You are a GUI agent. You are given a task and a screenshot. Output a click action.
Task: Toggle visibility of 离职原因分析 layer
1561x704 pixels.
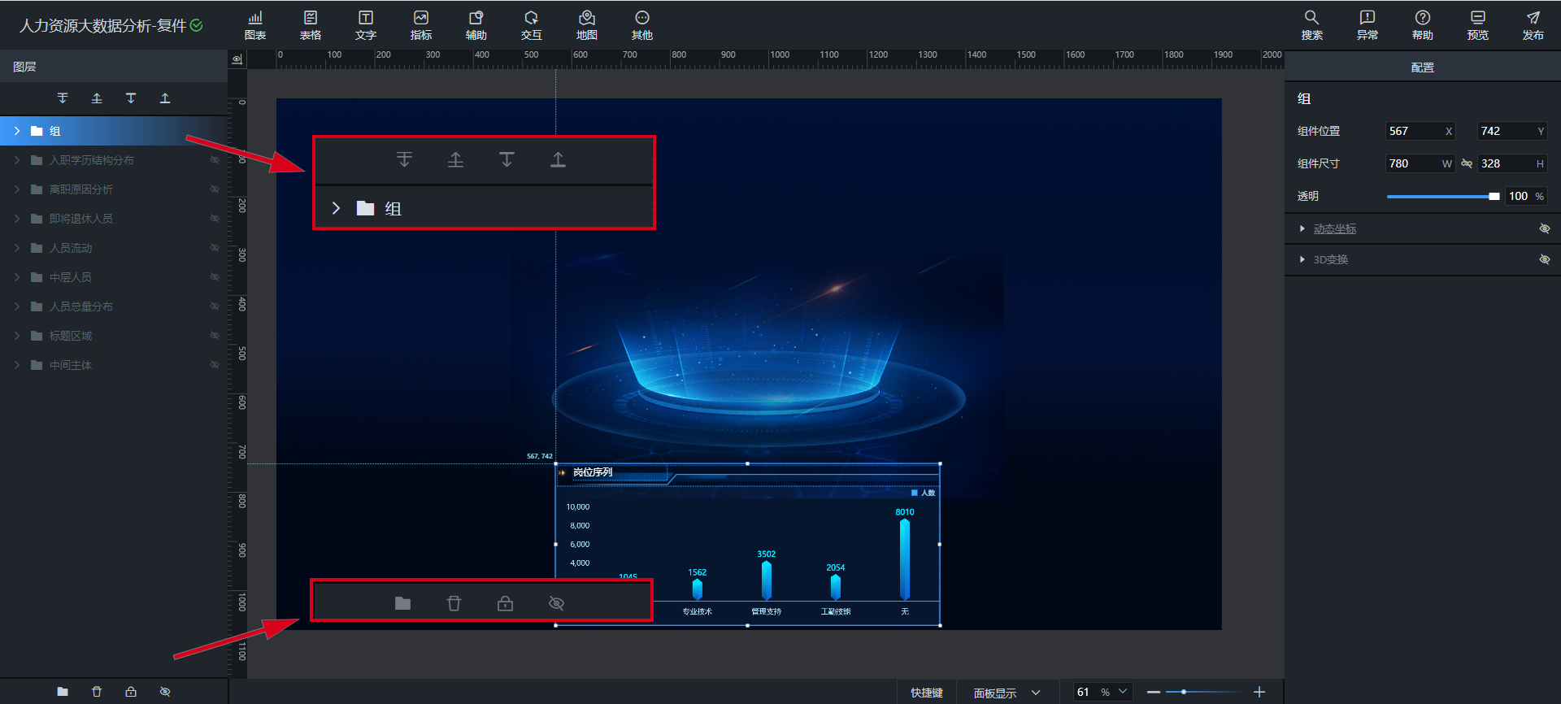click(x=215, y=189)
